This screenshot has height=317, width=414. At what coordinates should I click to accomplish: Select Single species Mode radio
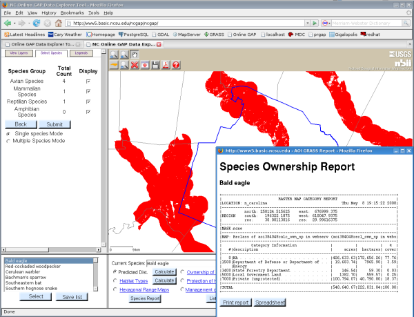tap(8, 134)
